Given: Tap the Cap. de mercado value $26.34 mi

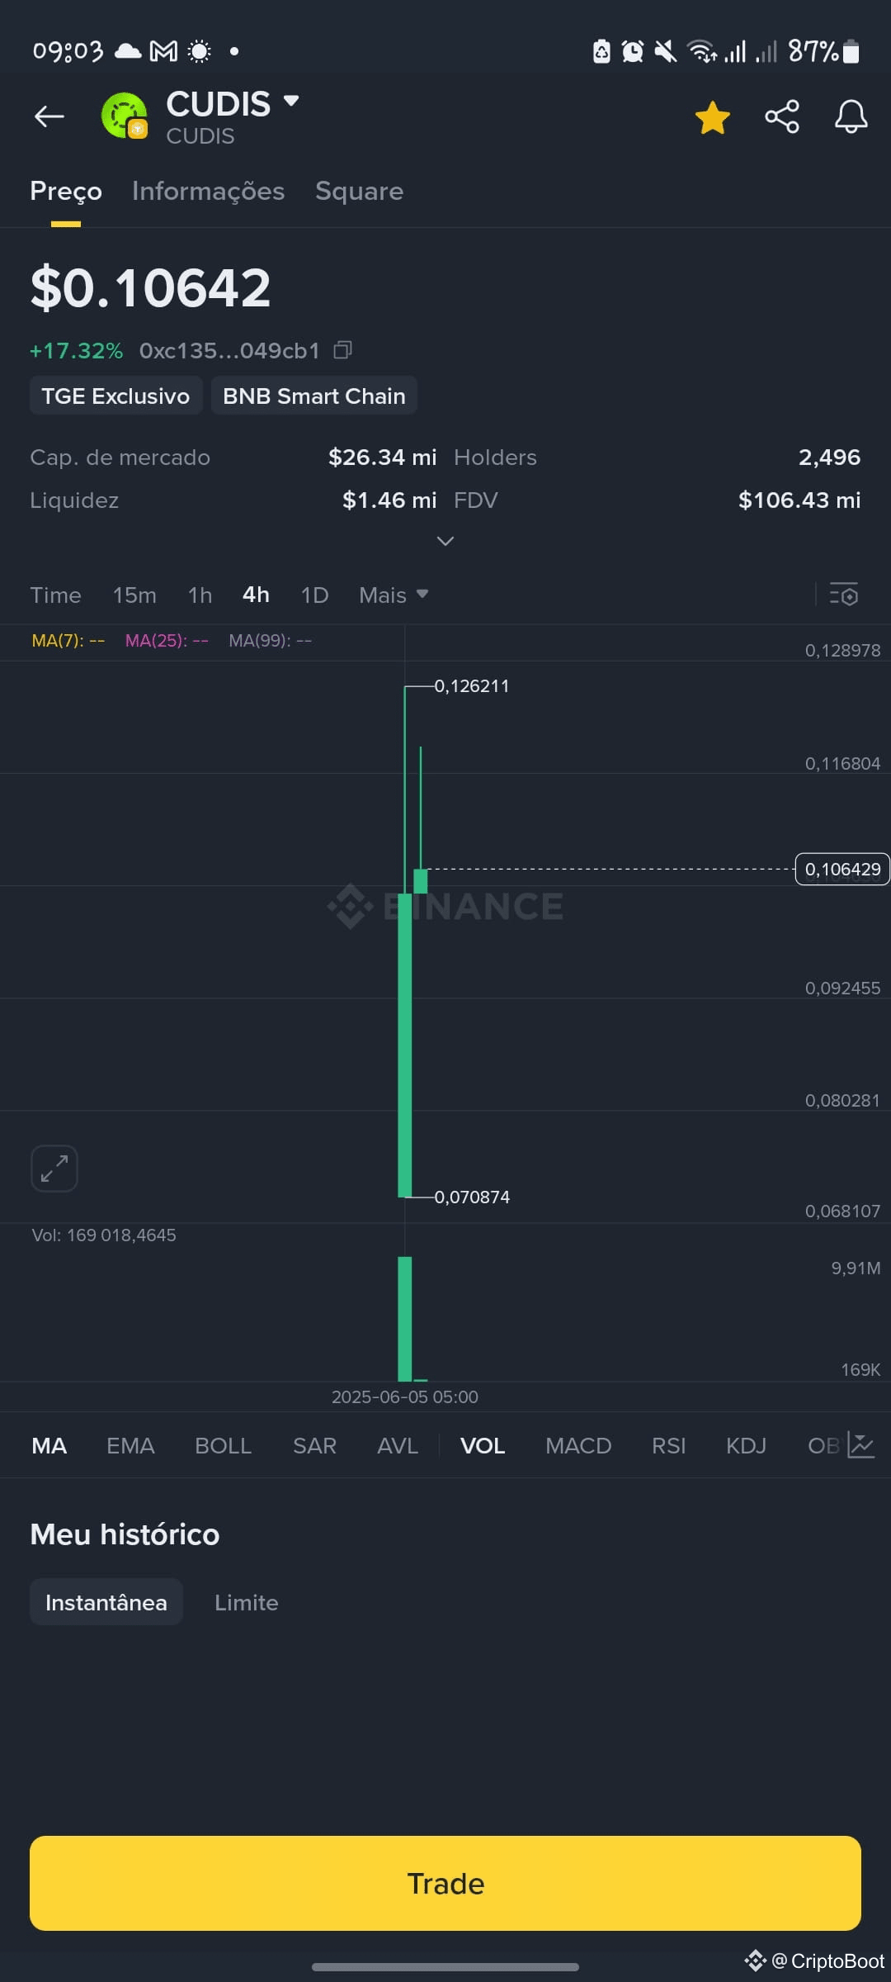Looking at the screenshot, I should pyautogui.click(x=383, y=457).
